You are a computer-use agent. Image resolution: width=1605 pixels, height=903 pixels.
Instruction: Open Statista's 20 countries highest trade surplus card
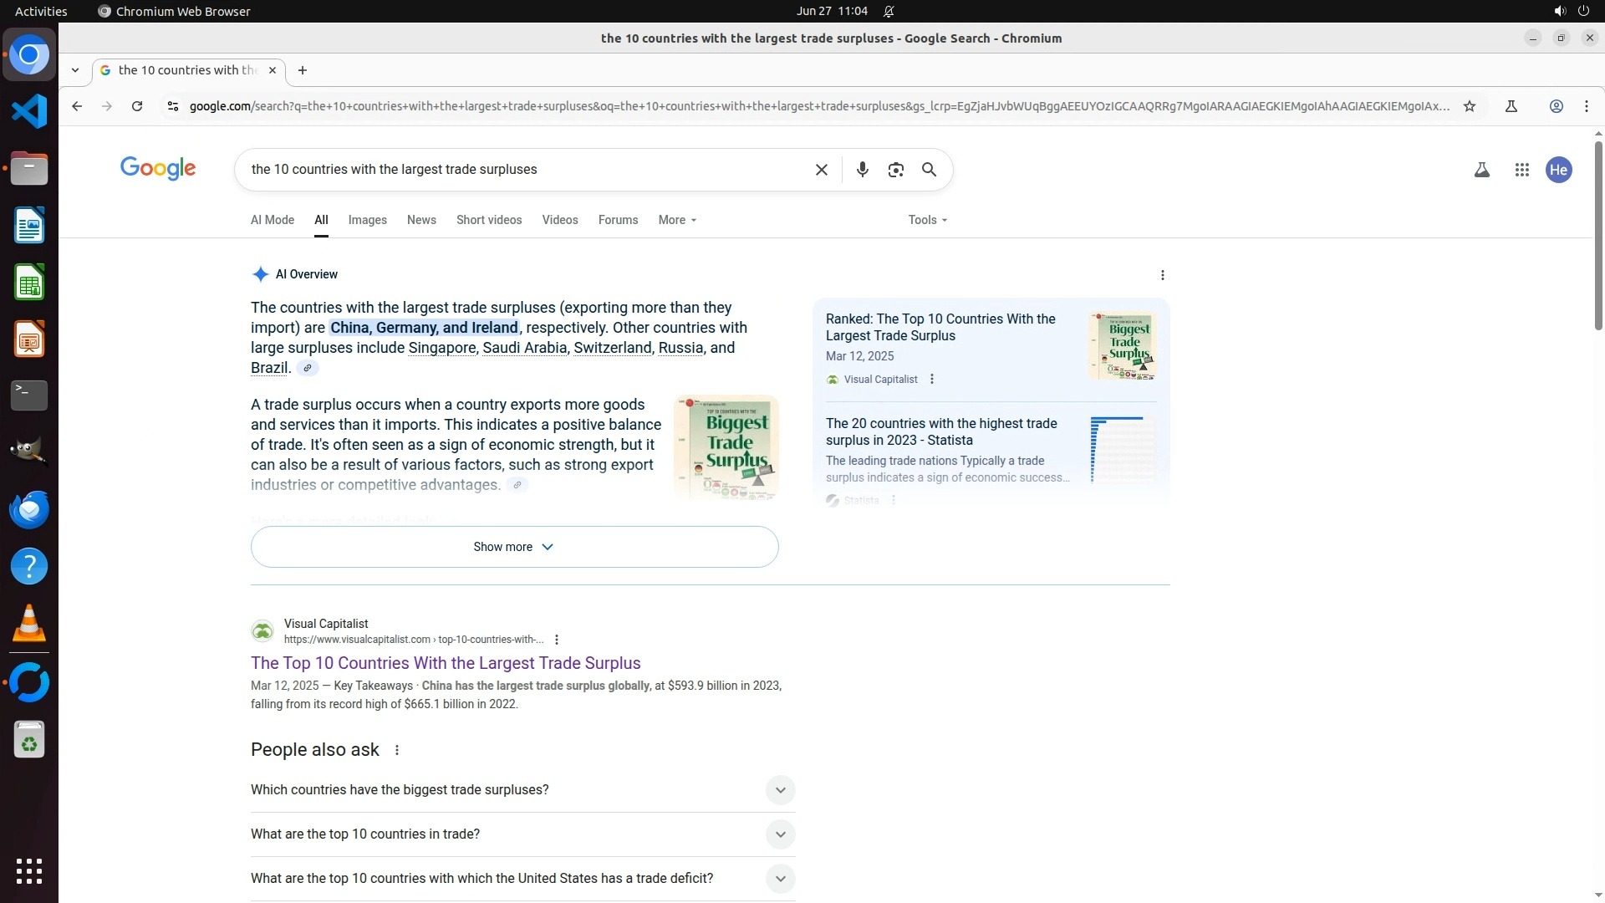pos(941,431)
